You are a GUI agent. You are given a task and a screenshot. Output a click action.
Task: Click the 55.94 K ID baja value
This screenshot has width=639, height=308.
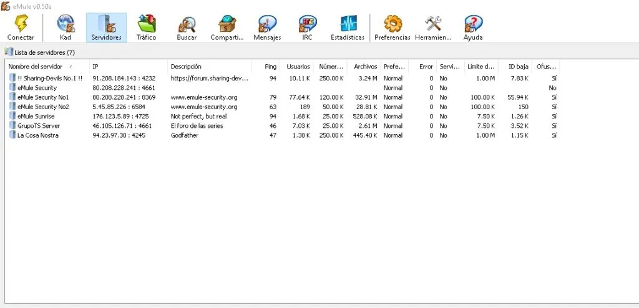pos(518,97)
